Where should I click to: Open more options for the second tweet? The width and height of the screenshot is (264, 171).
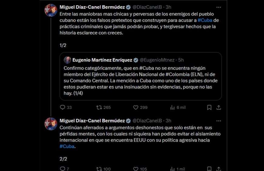pos(218,121)
